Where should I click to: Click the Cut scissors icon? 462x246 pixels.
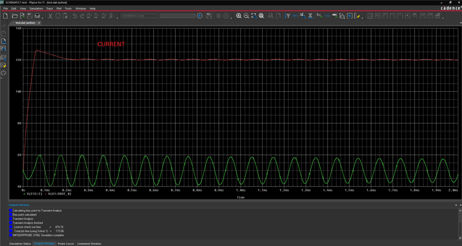[x=50, y=16]
